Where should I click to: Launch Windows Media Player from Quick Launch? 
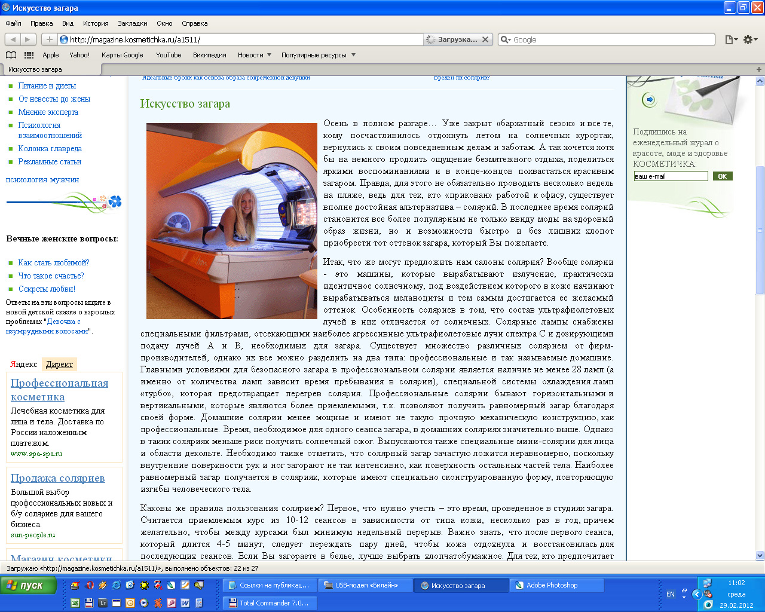144,602
